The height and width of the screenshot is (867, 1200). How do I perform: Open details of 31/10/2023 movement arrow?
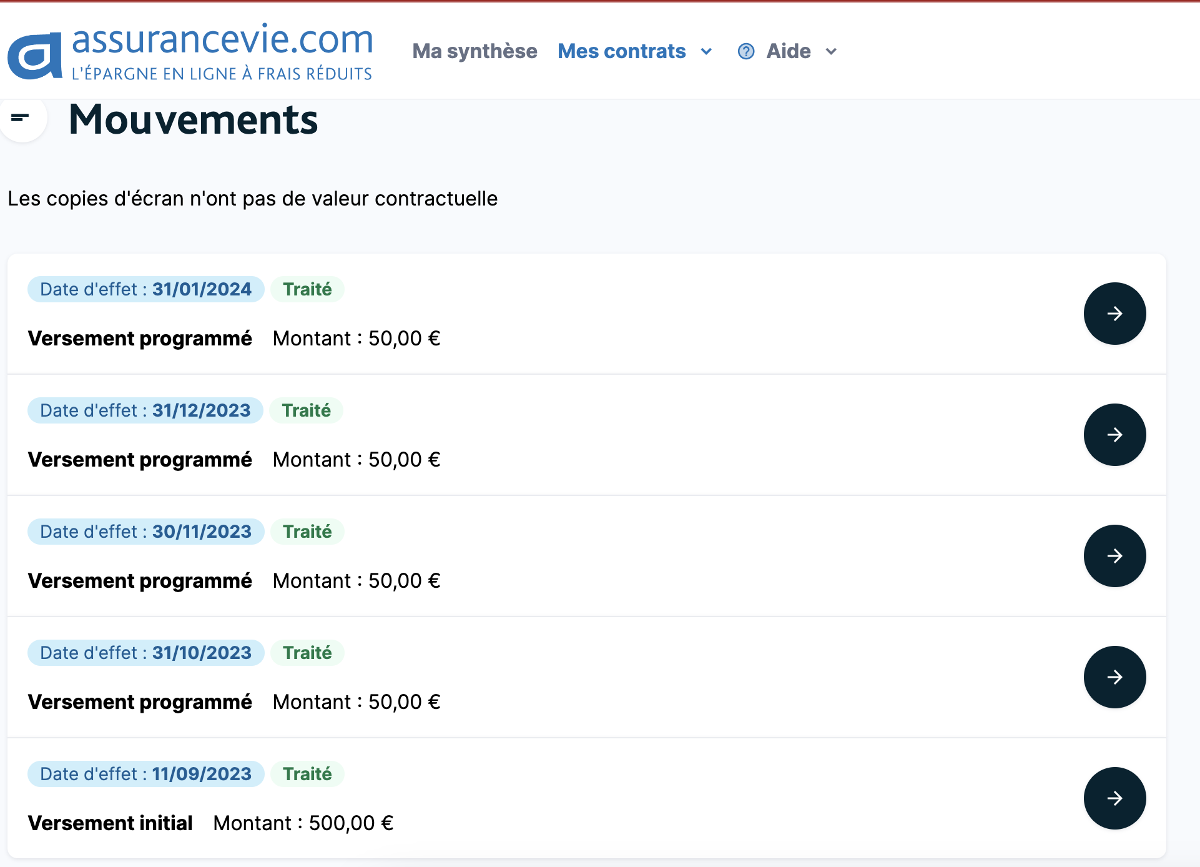coord(1114,677)
